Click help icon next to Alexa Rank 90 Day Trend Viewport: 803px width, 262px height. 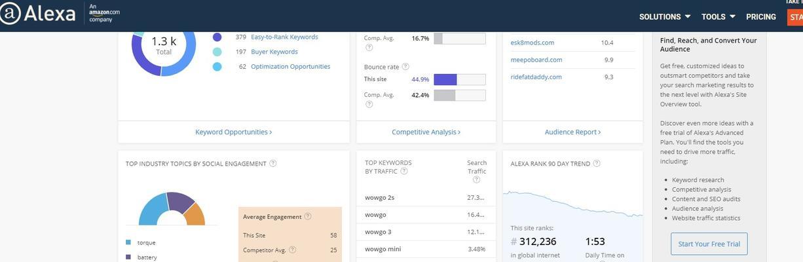(597, 164)
